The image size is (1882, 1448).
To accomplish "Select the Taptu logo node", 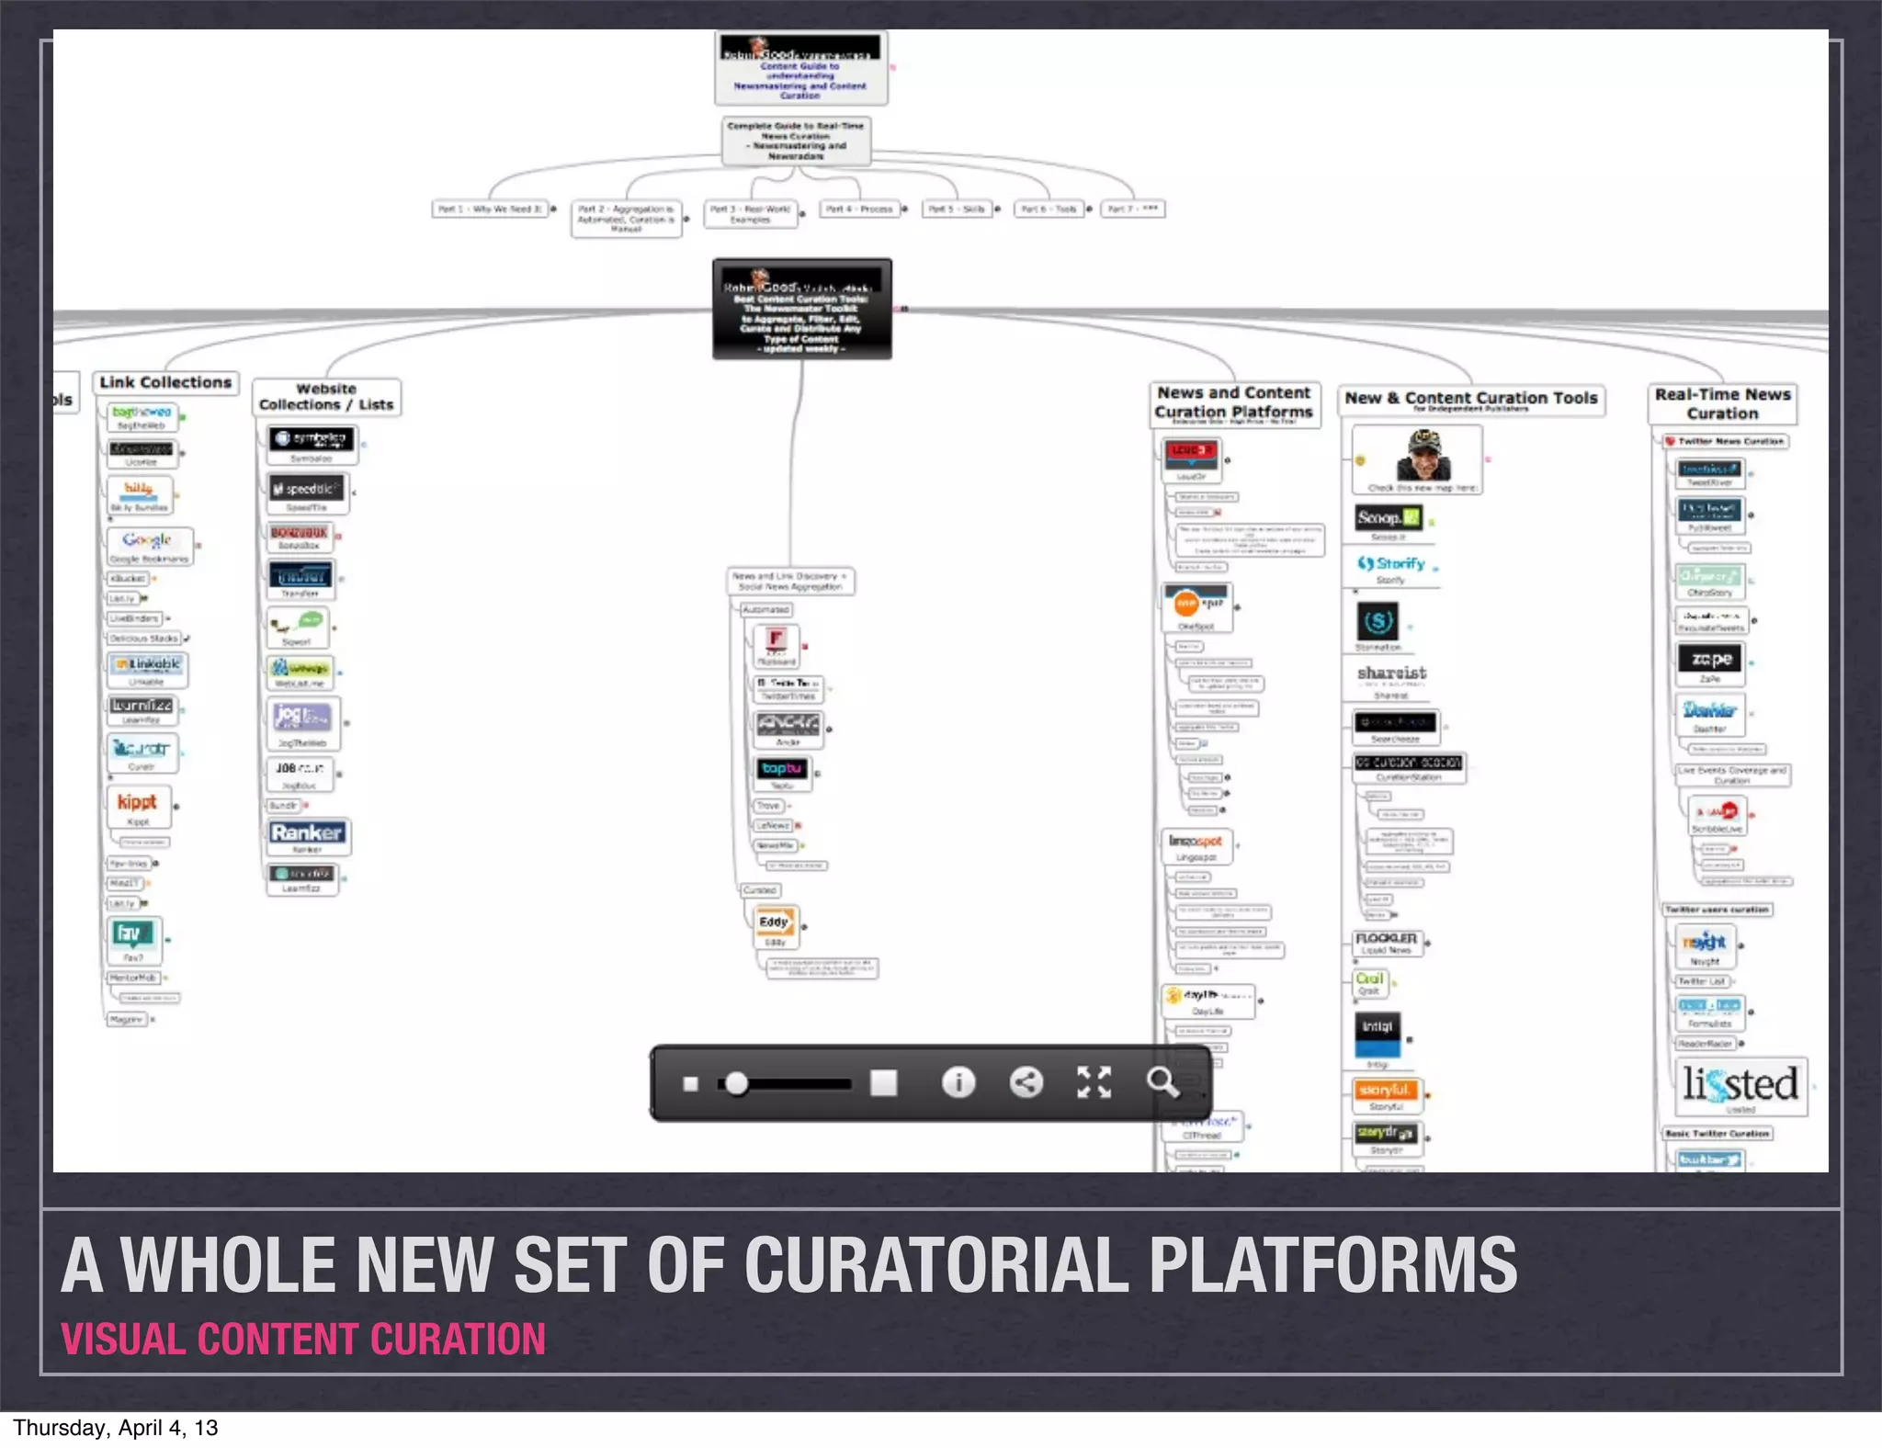I will [782, 774].
